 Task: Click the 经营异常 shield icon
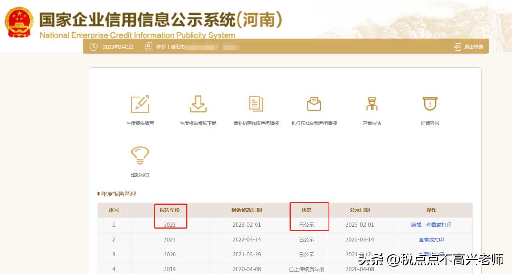coord(430,104)
